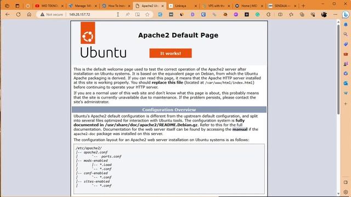
Task: Click the black square extension icon
Action: [247, 15]
